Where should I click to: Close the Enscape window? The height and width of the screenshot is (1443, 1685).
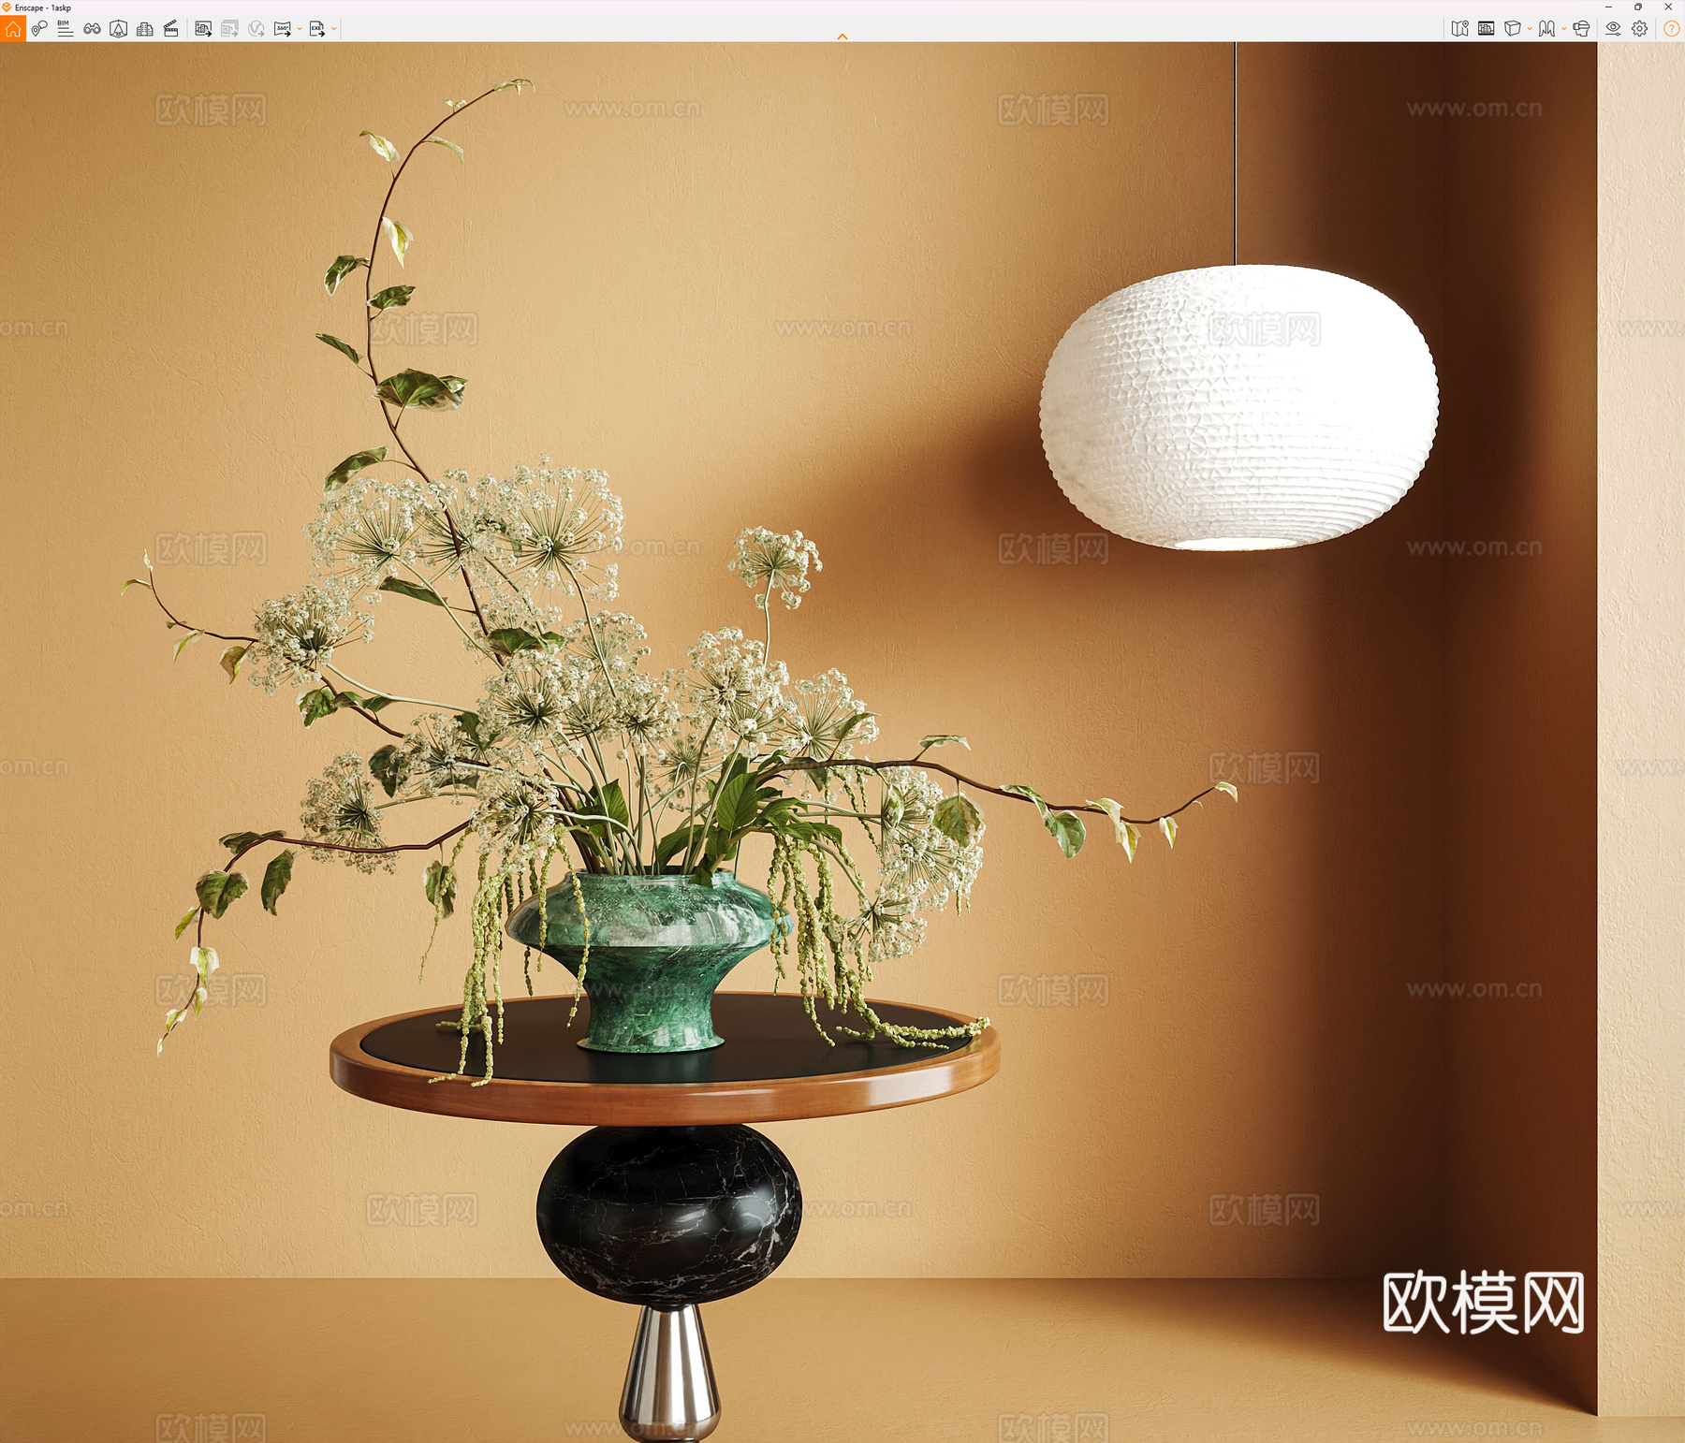coord(1668,7)
